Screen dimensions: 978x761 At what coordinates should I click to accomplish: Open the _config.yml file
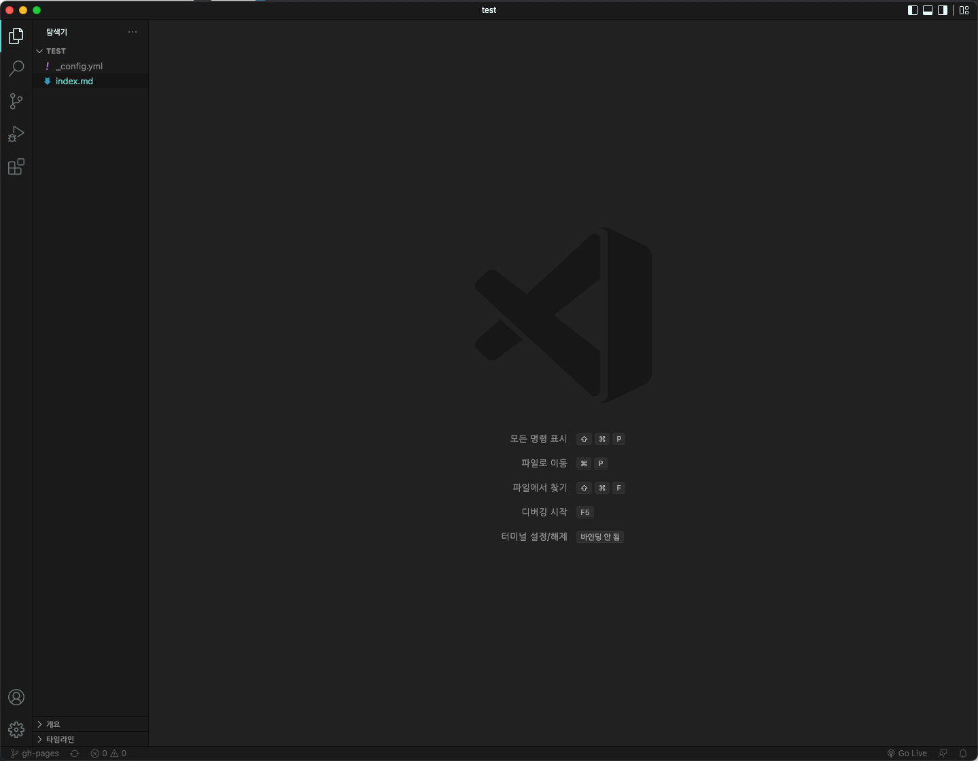coord(90,66)
